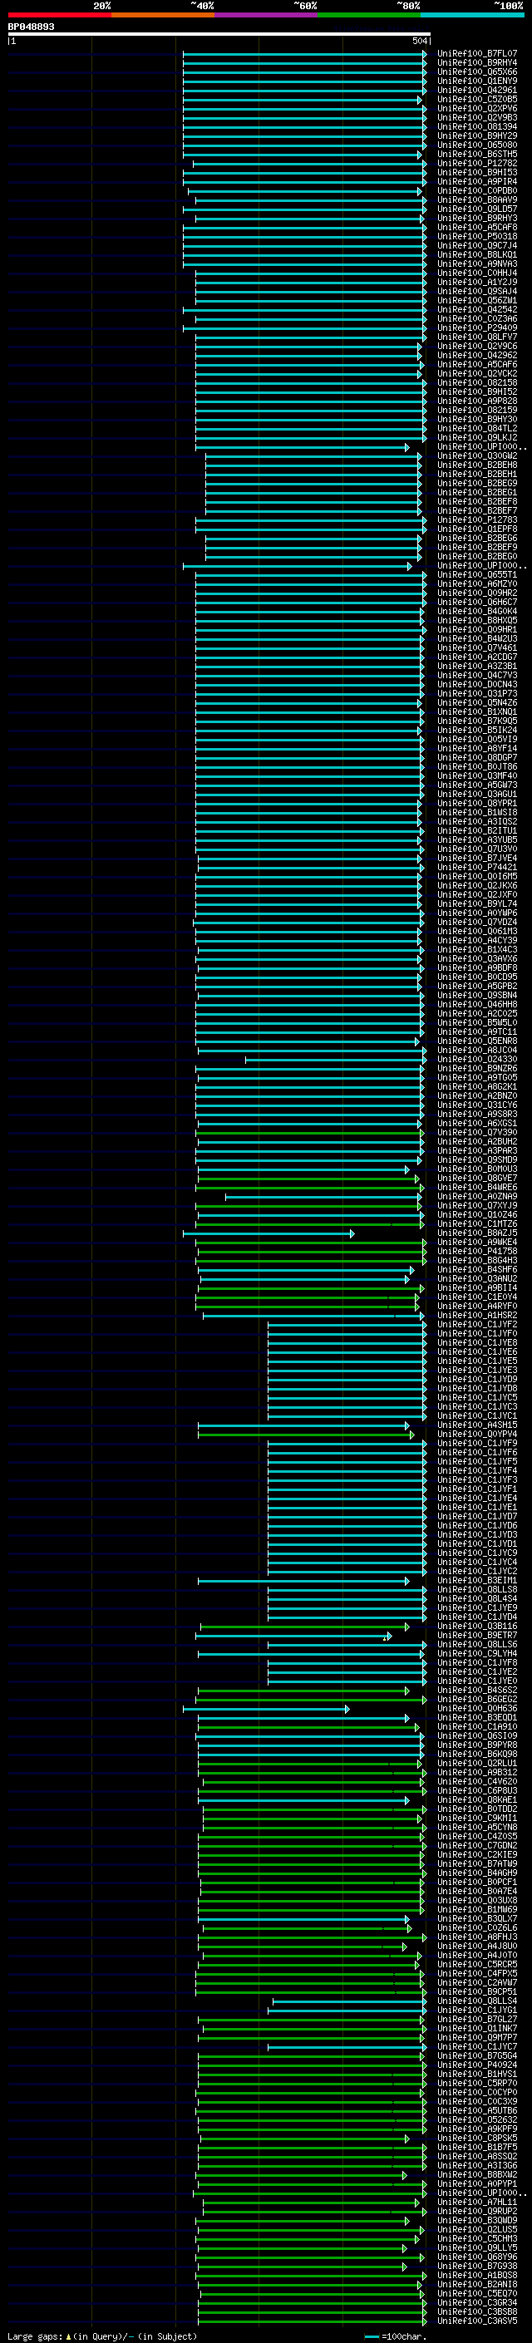
Task: Select hit label UniRef100_A8JC04
Action: (x=476, y=1050)
